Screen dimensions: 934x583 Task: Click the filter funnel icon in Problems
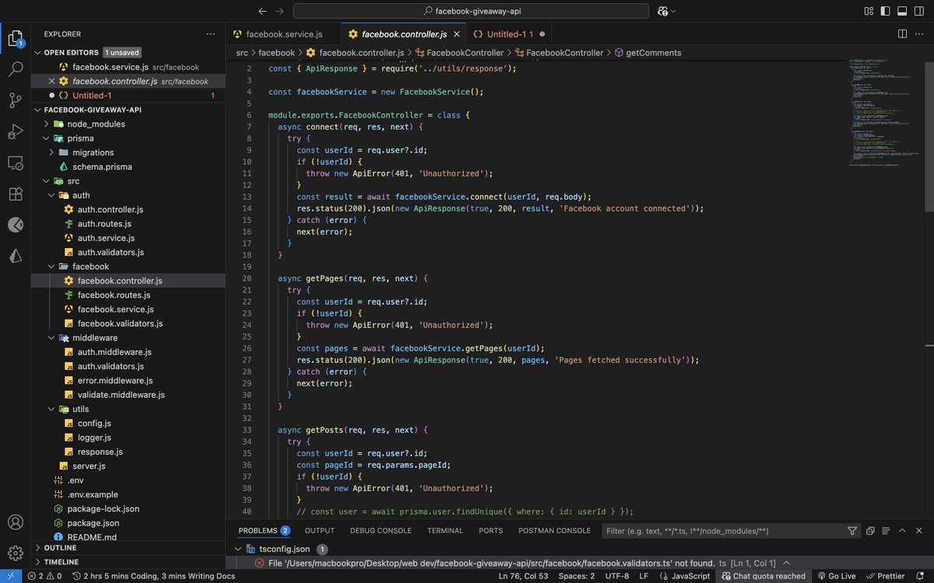pos(852,531)
